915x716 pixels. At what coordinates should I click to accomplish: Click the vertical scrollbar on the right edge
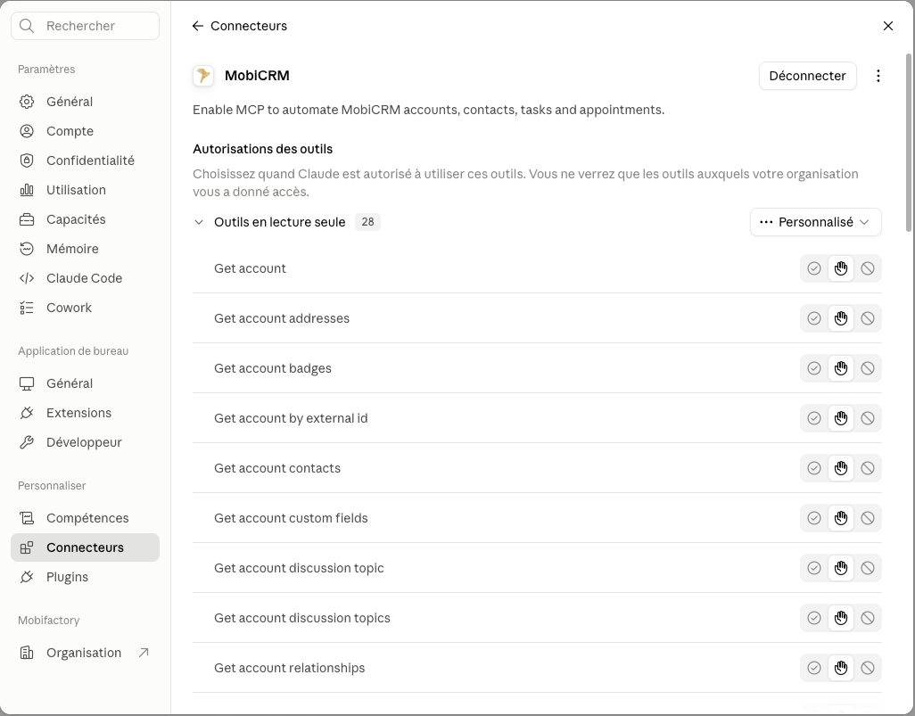point(909,143)
